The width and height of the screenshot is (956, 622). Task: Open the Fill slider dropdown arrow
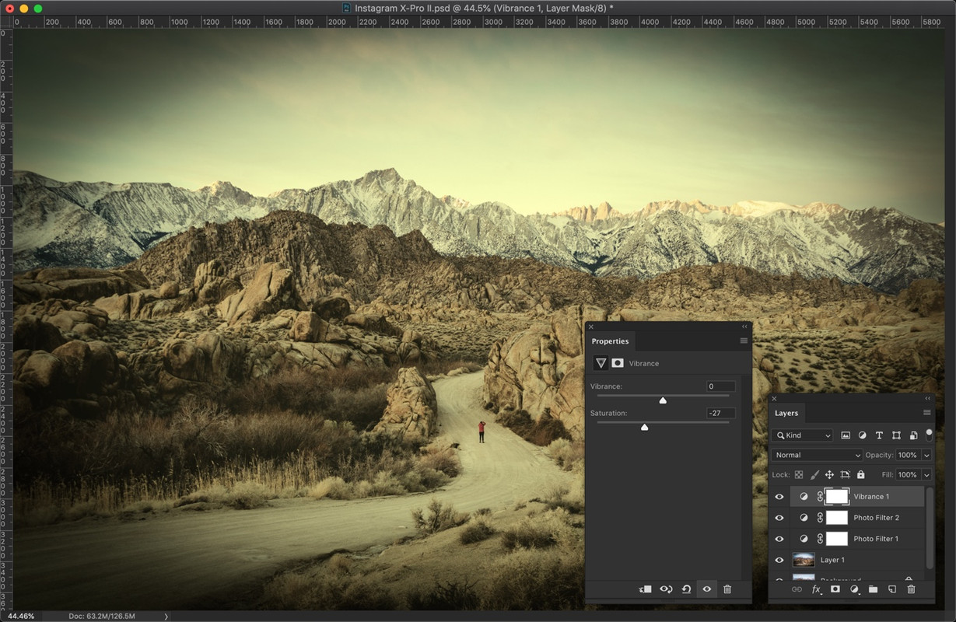[x=926, y=474]
